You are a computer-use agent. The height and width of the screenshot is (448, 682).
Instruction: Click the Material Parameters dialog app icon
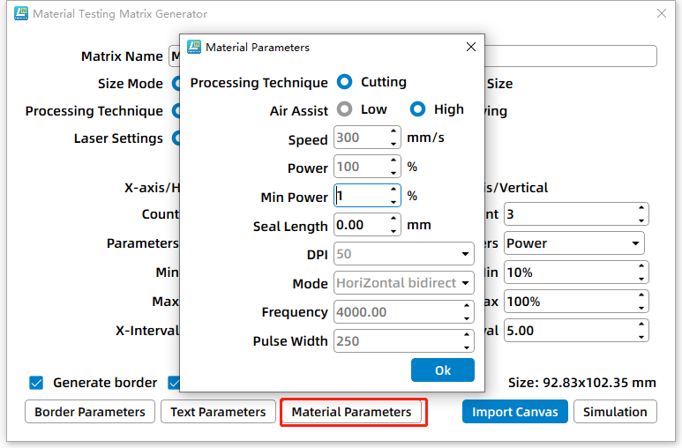(194, 47)
